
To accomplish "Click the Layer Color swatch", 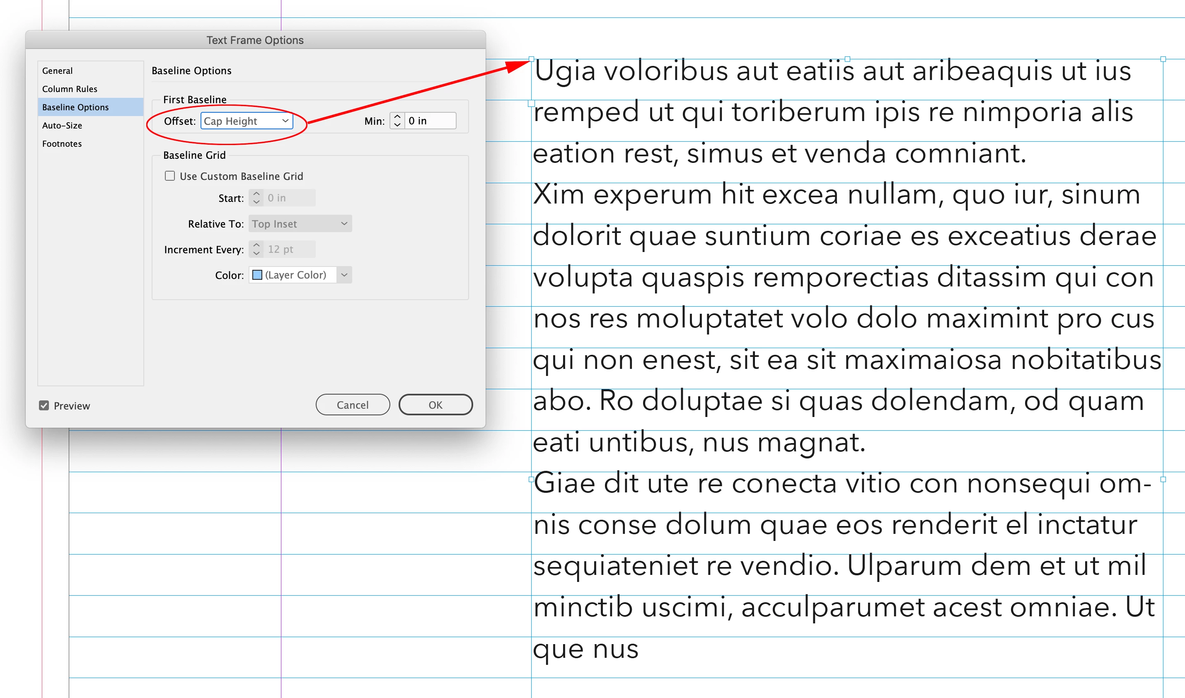I will point(257,275).
